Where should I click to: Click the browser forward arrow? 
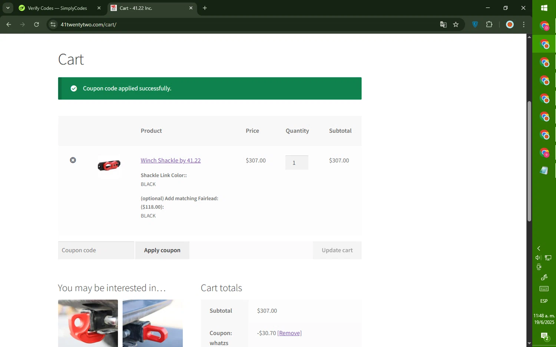pos(23,25)
